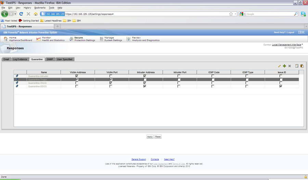
Task: Open the Latest Headlines bookmark feed
Action: (x=51, y=20)
